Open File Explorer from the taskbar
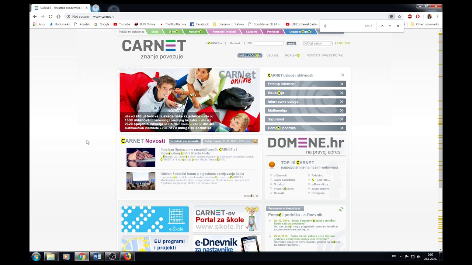The height and width of the screenshot is (265, 472). [x=51, y=257]
